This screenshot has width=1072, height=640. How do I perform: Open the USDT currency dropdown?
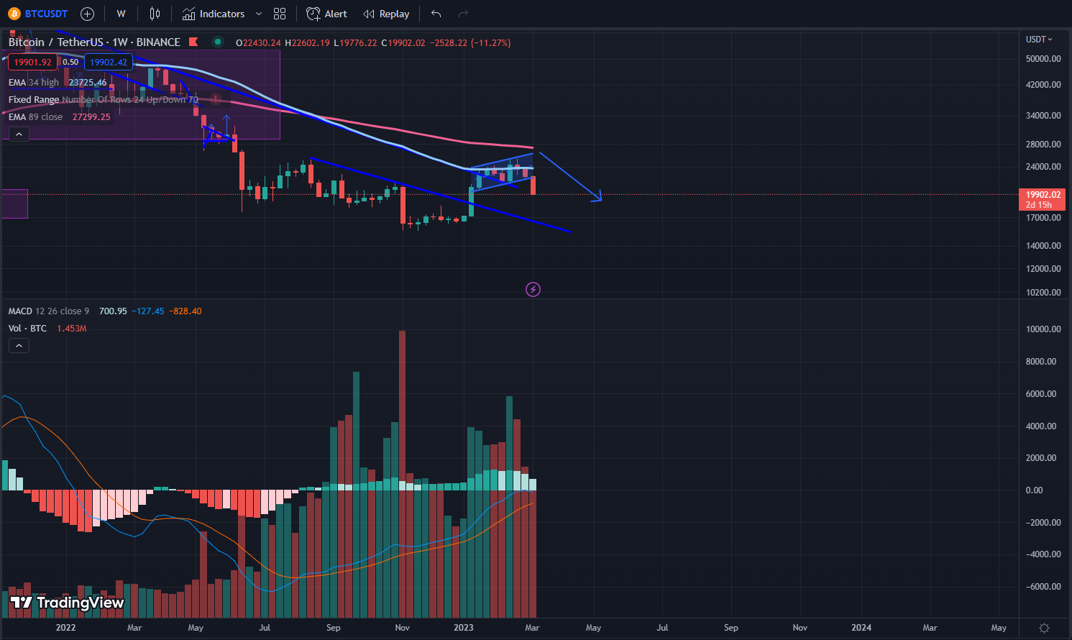(1039, 40)
